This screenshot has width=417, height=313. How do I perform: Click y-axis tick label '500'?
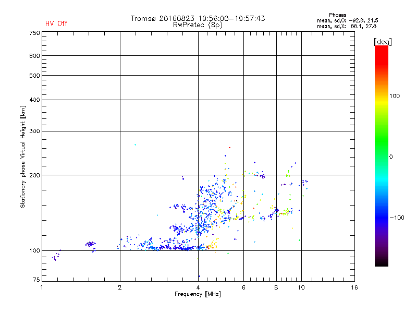(34, 76)
